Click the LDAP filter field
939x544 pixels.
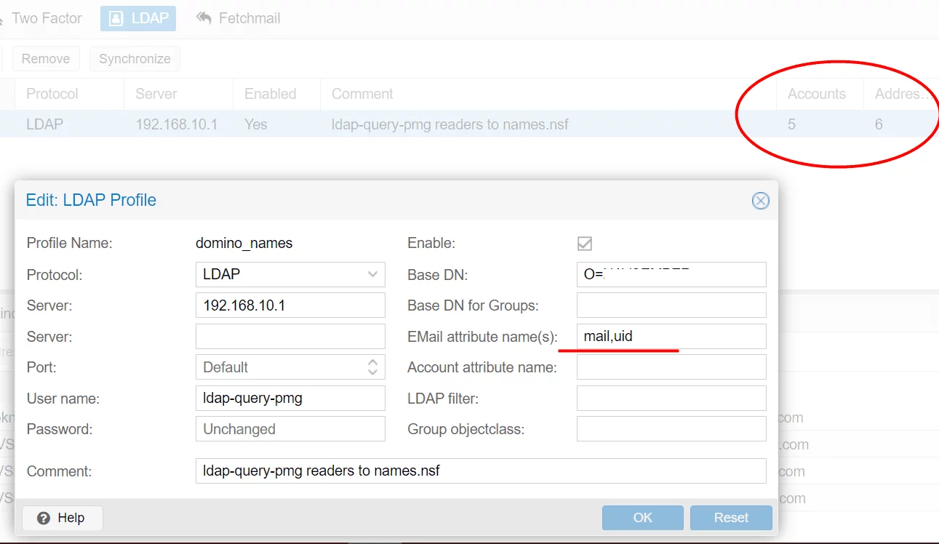[x=671, y=398]
